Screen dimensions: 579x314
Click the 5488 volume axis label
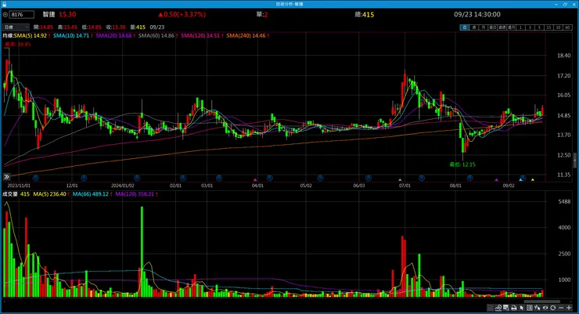click(564, 202)
